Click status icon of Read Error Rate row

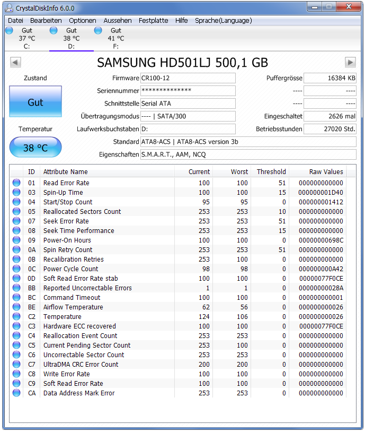[x=16, y=183]
